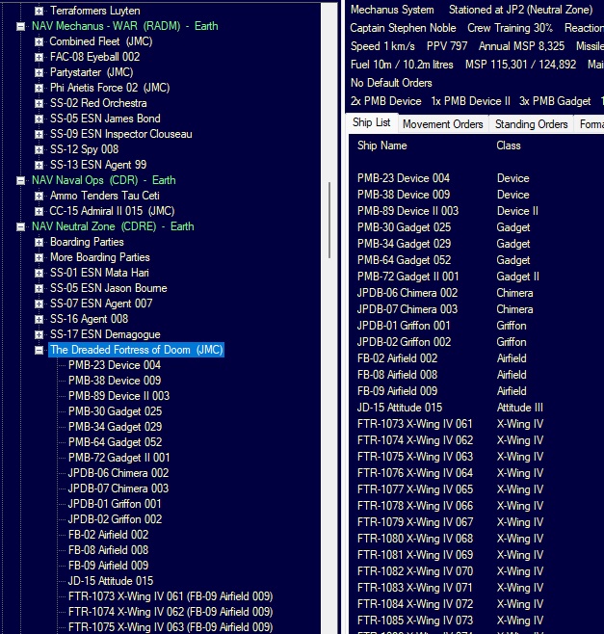
Task: Select PMB-38 Device 009 in ship list
Action: click(404, 195)
